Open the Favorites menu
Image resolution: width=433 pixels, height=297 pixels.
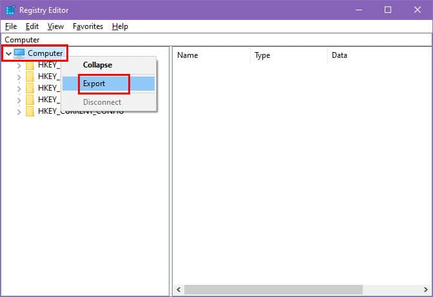[88, 26]
